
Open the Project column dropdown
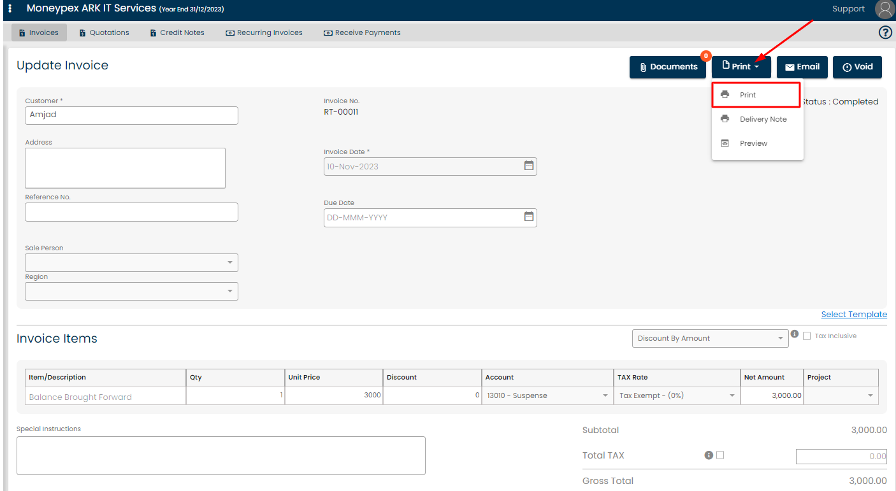[841, 395]
